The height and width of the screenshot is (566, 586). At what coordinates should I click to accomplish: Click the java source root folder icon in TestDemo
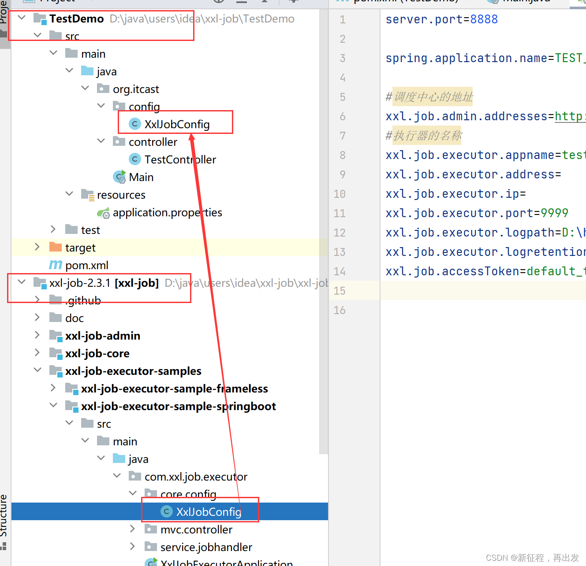[x=87, y=71]
